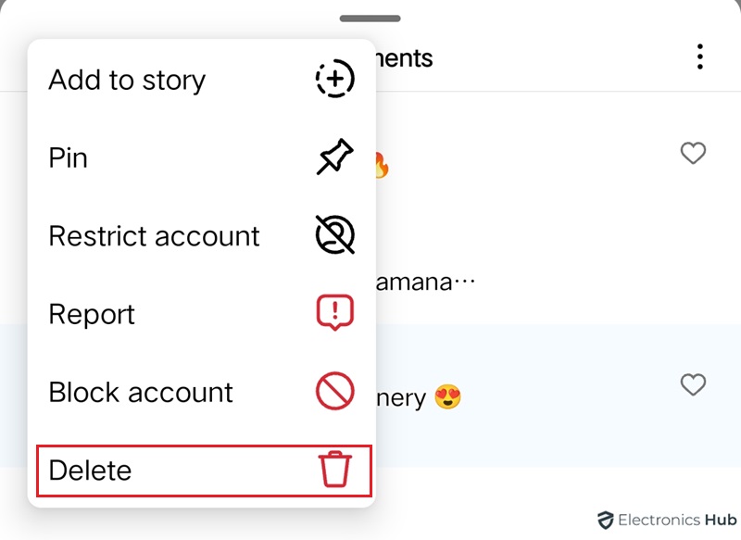
Task: Click the red Report exclamation bubble icon
Action: pyautogui.click(x=335, y=312)
